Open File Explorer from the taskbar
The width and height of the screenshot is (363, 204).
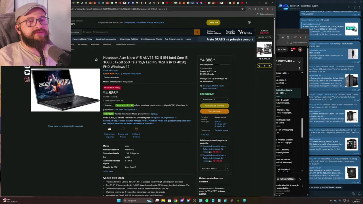point(163,201)
